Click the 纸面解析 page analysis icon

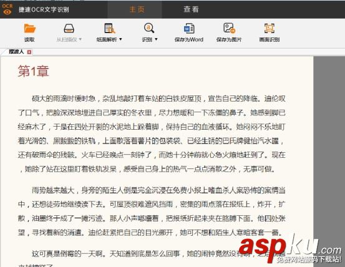point(110,28)
